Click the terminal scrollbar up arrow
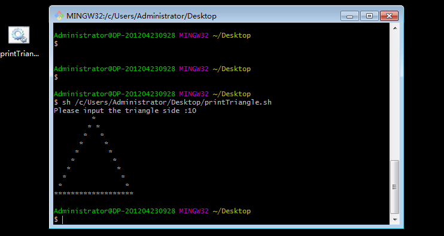Image resolution: width=444 pixels, height=236 pixels. (395, 28)
